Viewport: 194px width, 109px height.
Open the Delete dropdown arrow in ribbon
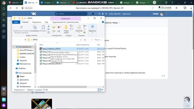point(61,27)
